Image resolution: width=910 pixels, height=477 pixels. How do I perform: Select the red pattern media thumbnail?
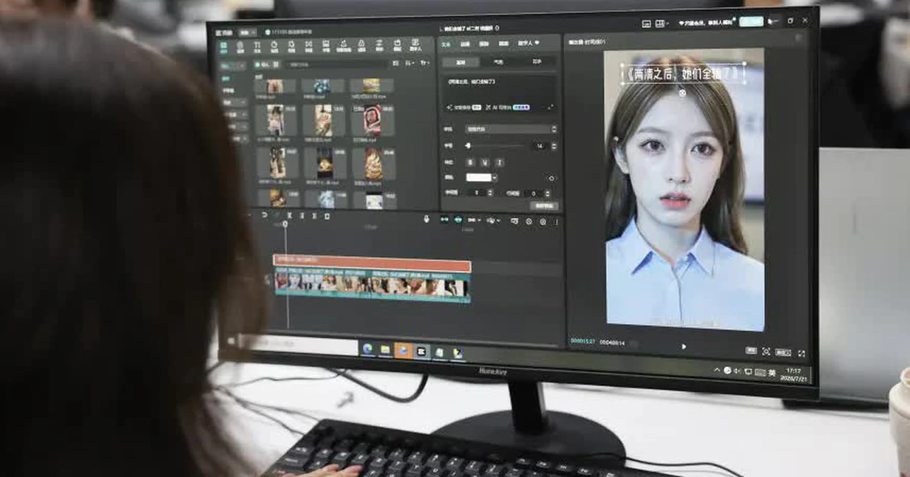372,120
